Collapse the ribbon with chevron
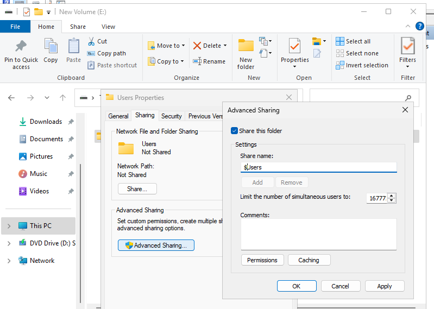 408,26
